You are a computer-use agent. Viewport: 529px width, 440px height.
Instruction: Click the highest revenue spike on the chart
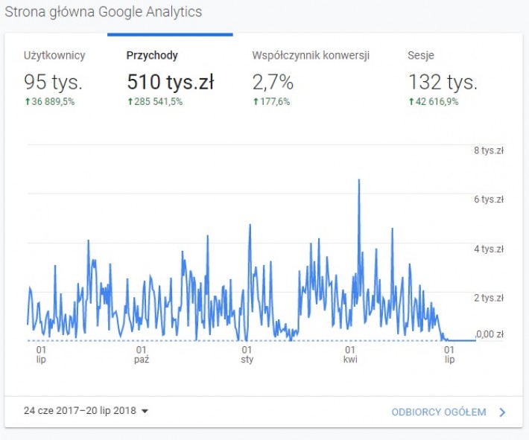click(x=359, y=181)
